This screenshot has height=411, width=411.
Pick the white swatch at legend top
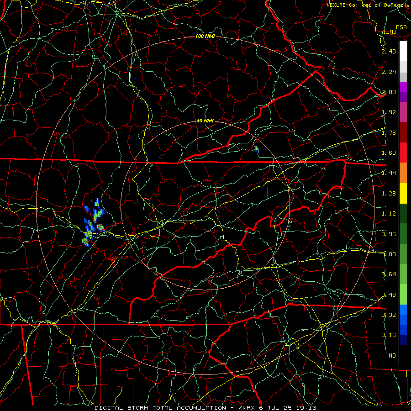tap(403, 51)
